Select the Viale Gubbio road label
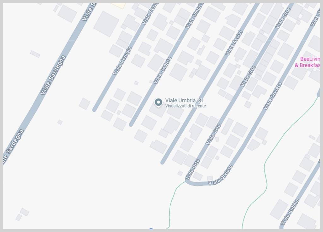The image size is (323, 232). click(290, 212)
